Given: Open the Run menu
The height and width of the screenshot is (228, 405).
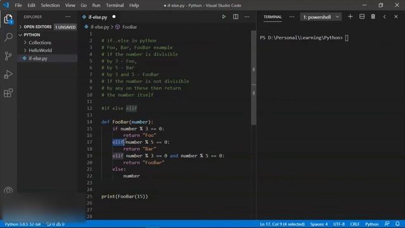Looking at the screenshot, I should click(x=96, y=5).
